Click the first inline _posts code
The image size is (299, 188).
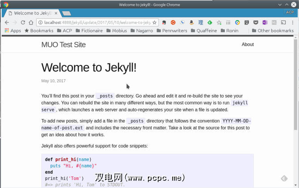[105, 96]
